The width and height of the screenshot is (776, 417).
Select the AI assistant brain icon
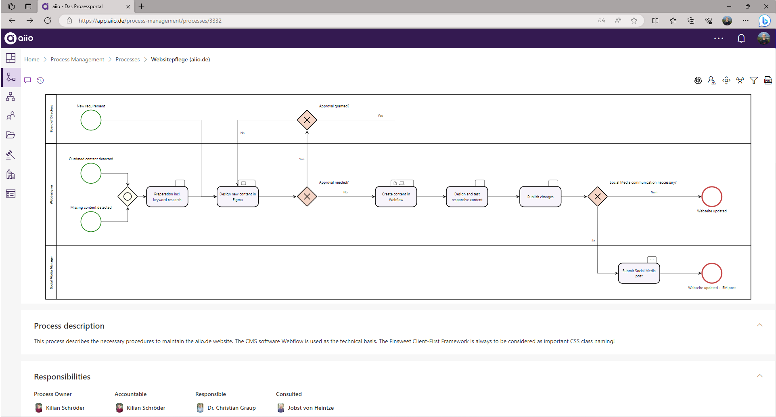698,80
